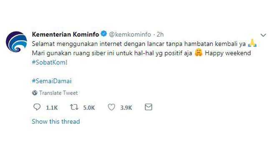Click the Kementerian Kominfo display name
Screen dimensions: 269x151
point(65,34)
